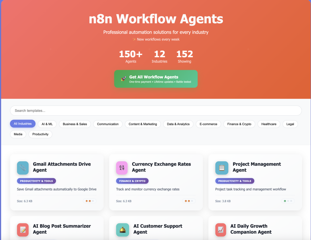Click 'Size: 3.8 KB' on Project Management card
Image resolution: width=311 pixels, height=240 pixels.
pos(223,201)
